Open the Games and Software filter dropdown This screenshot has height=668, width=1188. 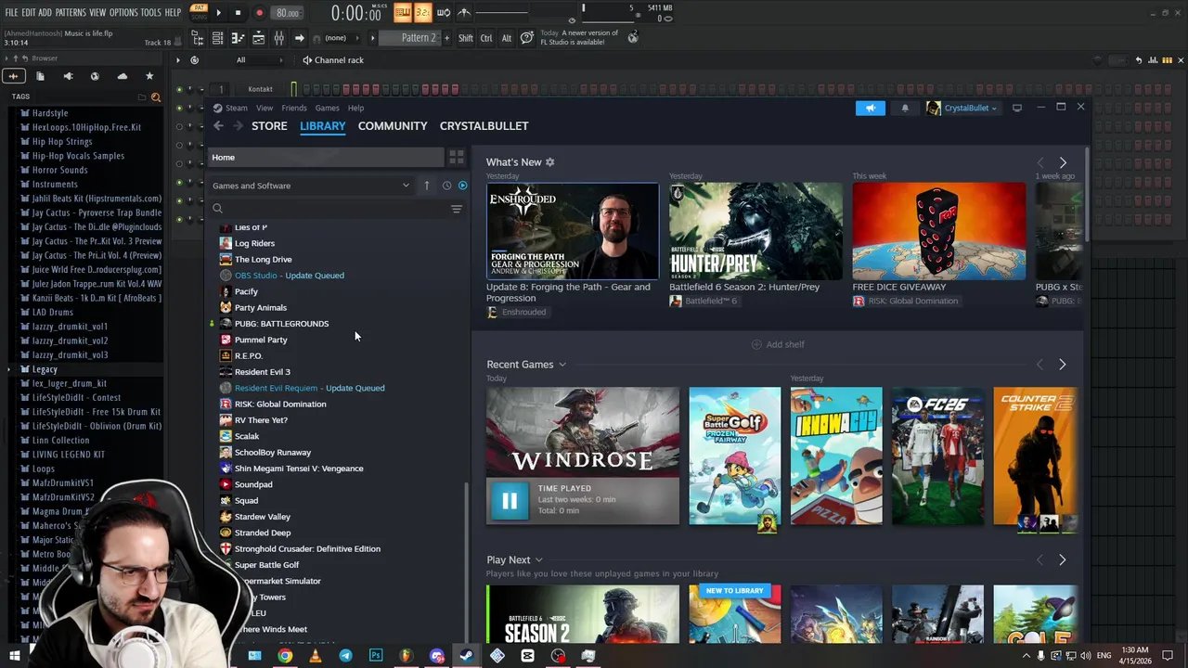click(311, 186)
